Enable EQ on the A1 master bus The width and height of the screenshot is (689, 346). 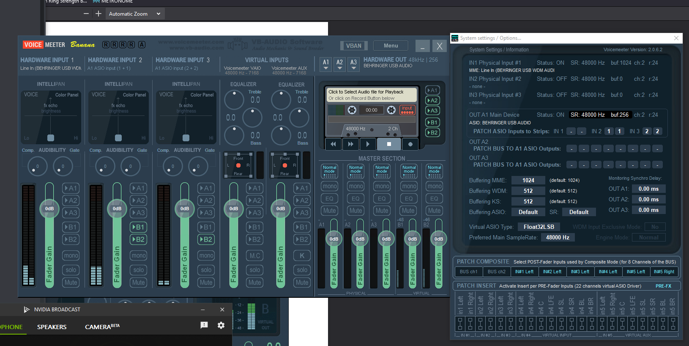click(x=329, y=198)
